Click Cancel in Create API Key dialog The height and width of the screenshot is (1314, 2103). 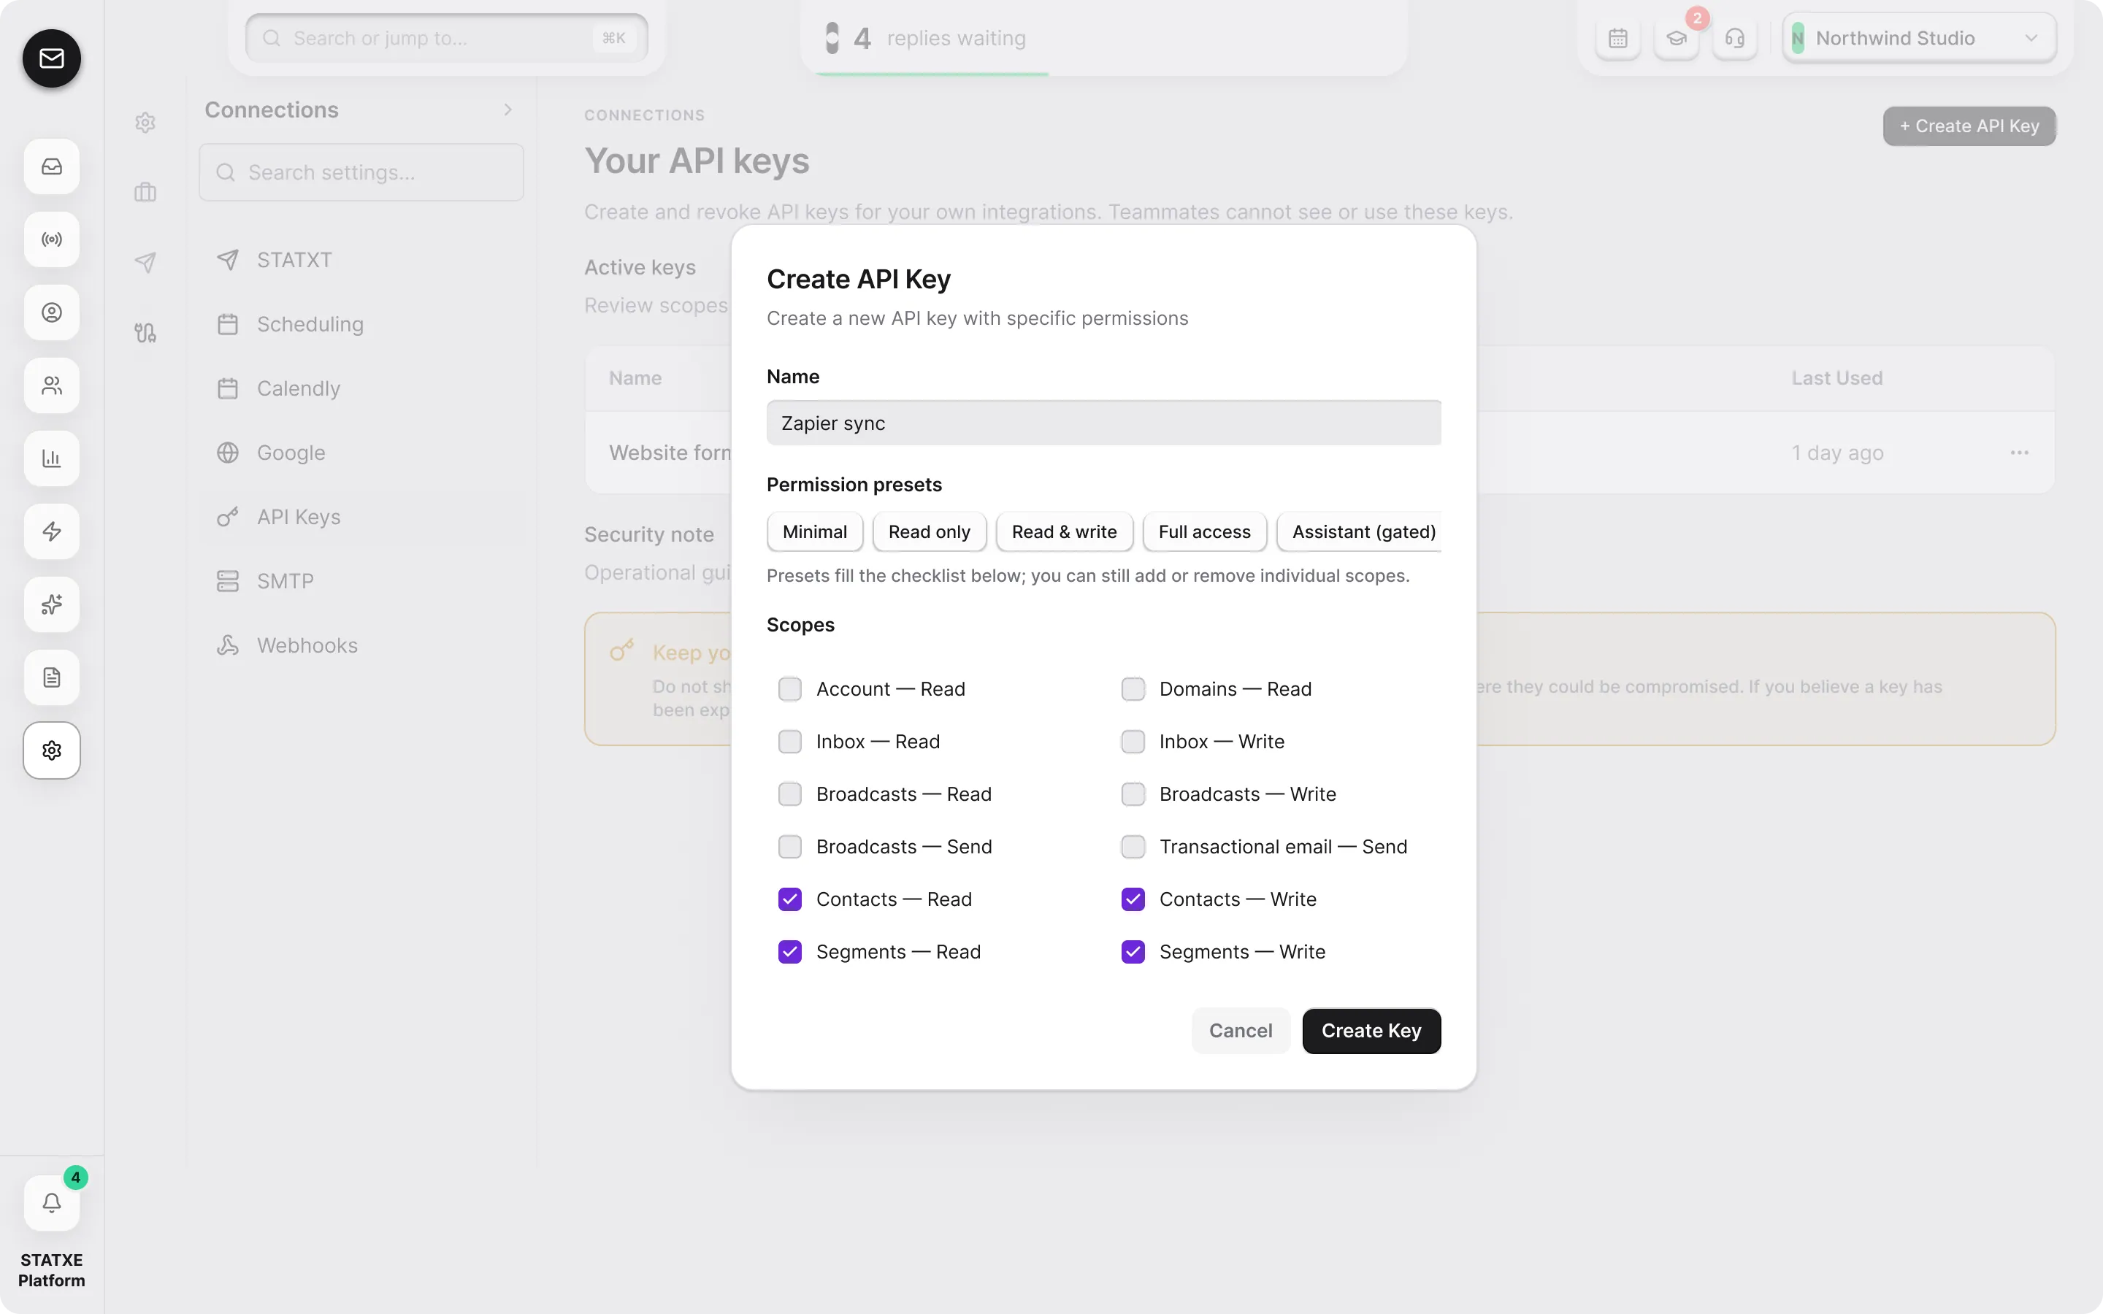coord(1240,1031)
